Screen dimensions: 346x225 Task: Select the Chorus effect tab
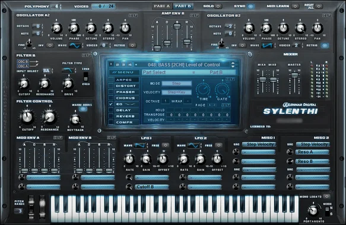pos(126,98)
